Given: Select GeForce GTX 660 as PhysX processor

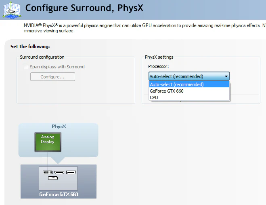Looking at the screenshot, I should [x=189, y=91].
